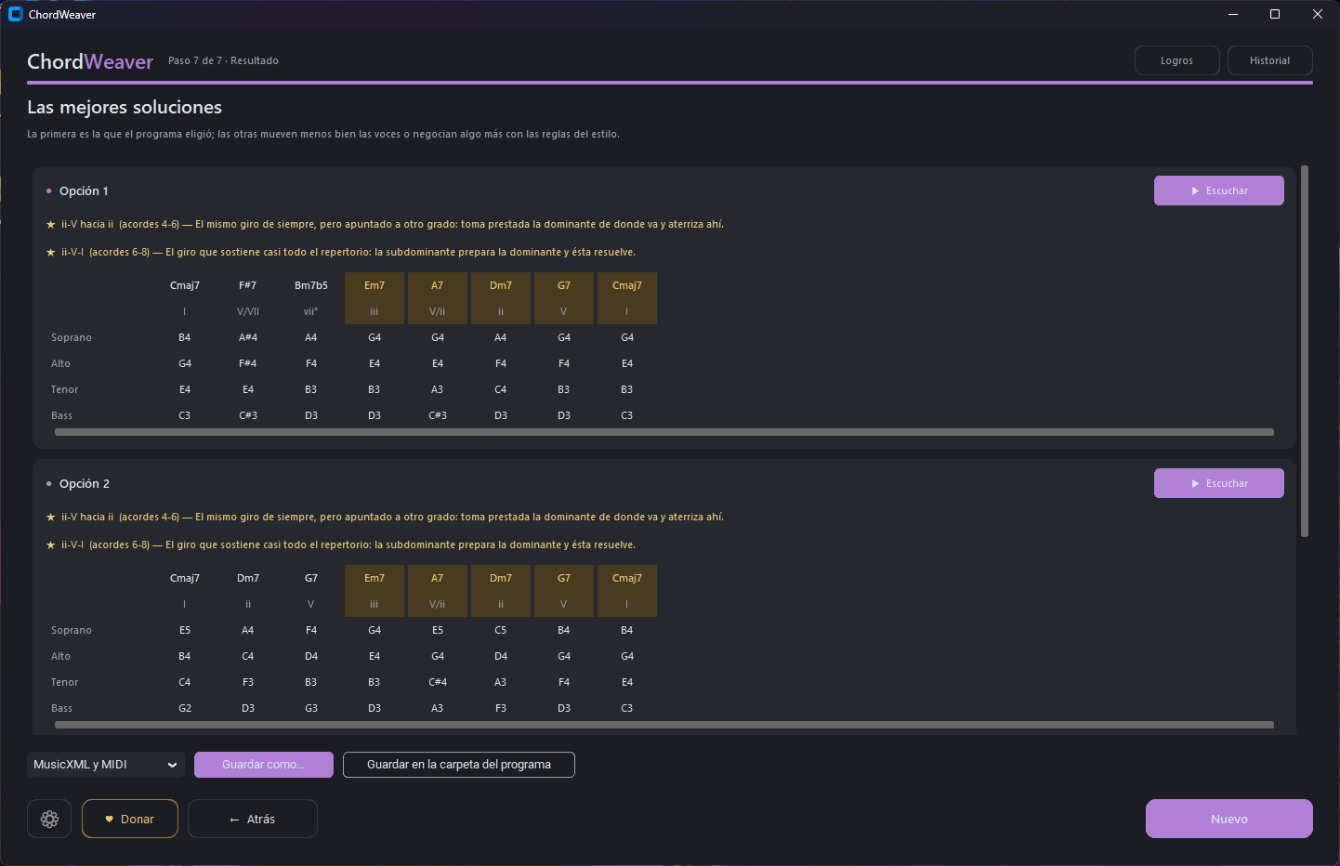This screenshot has width=1340, height=866.
Task: Click the Alto row label in Opción 2
Action: [x=60, y=656]
